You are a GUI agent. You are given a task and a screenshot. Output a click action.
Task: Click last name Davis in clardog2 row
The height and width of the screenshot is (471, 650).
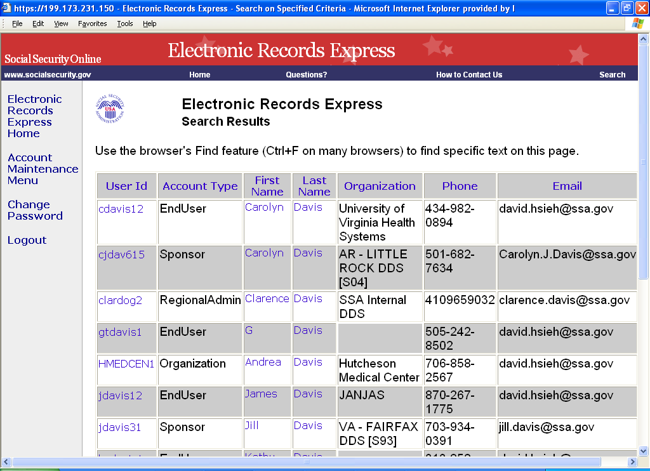[x=308, y=298]
